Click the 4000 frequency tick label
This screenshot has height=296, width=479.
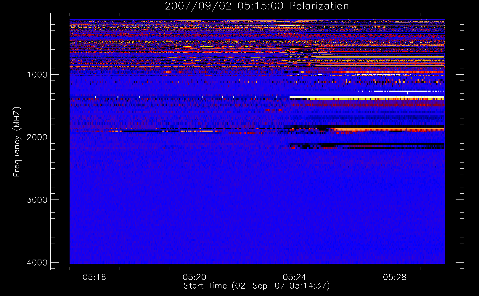tap(37, 263)
